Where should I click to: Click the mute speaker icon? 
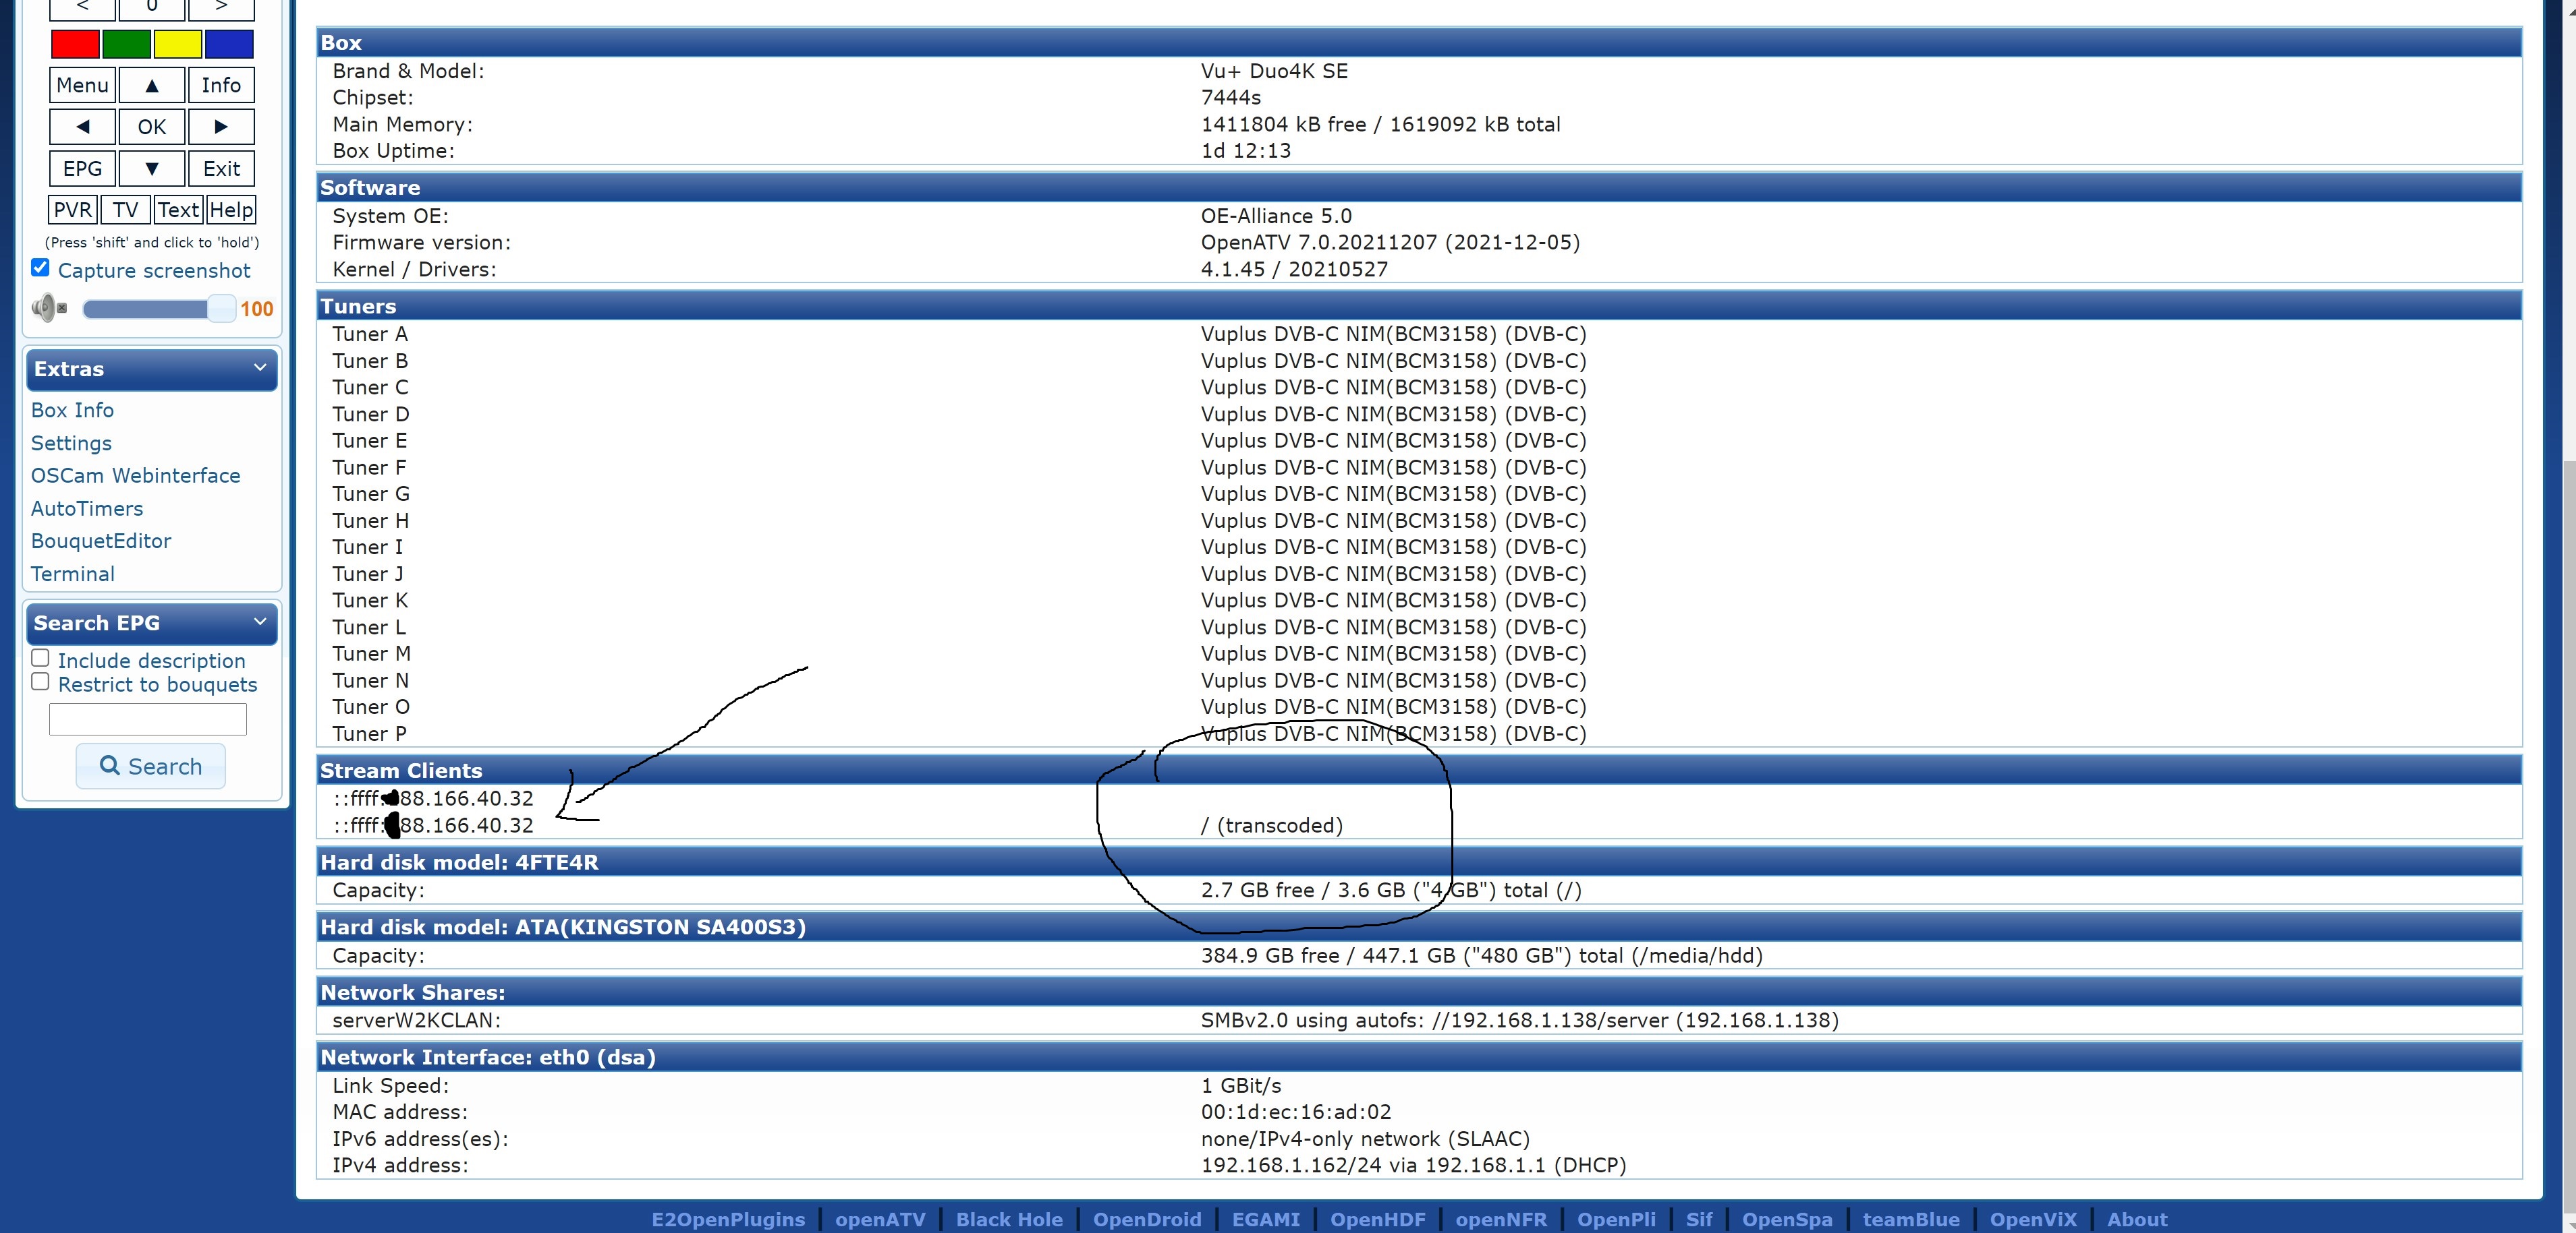point(47,308)
